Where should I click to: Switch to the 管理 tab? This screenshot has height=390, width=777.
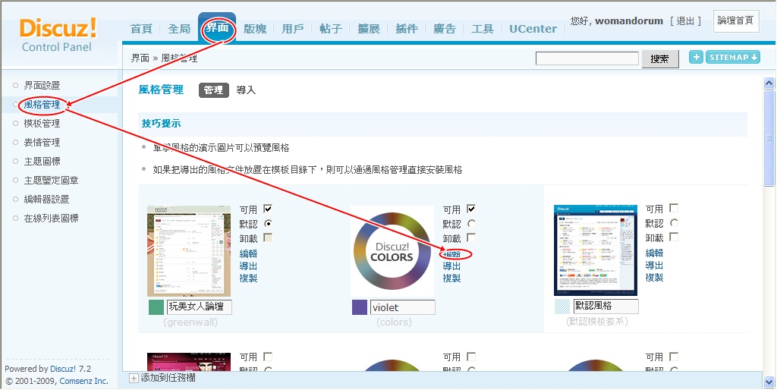point(213,90)
